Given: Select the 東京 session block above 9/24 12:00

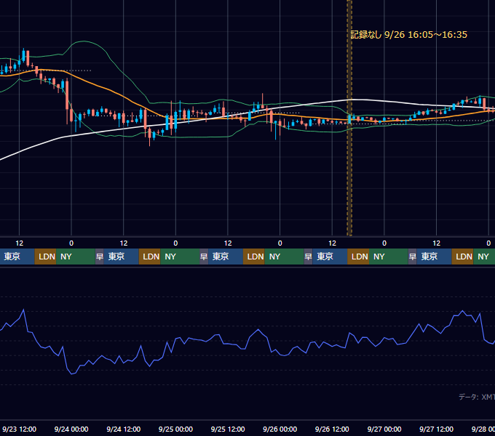Looking at the screenshot, I should point(122,257).
